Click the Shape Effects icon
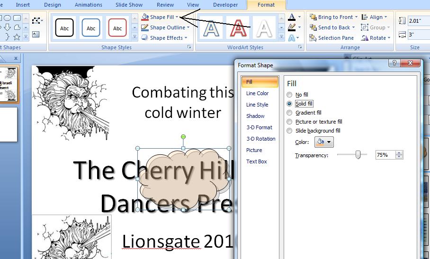This screenshot has height=259, width=430. point(145,38)
